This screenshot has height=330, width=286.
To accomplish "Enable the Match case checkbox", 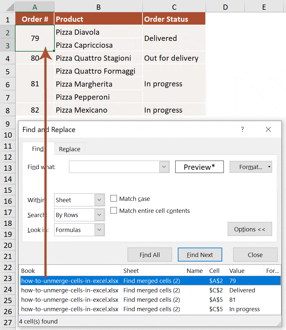I will pyautogui.click(x=114, y=198).
